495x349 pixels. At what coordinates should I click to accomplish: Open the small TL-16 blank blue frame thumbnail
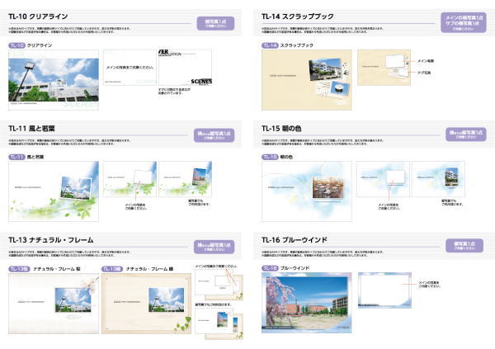tap(384, 290)
